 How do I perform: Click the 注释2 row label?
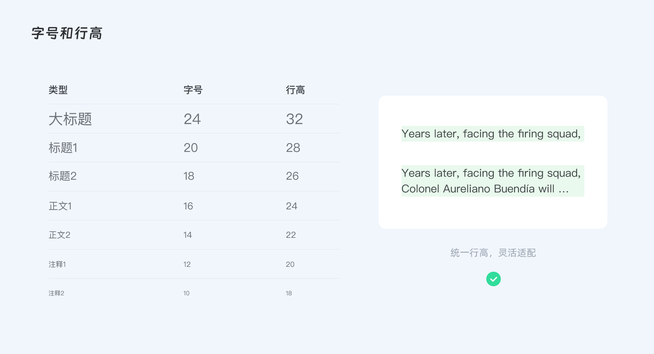(56, 293)
